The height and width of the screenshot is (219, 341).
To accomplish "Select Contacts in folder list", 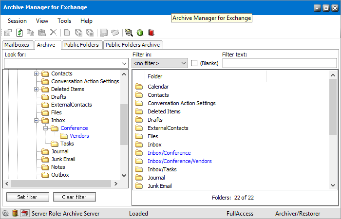I will click(158, 95).
